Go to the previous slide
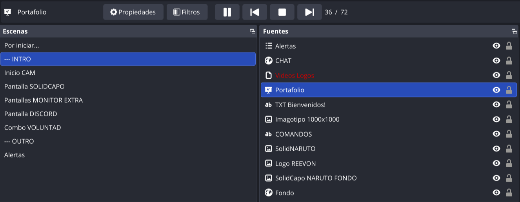520x202 pixels. [x=255, y=12]
